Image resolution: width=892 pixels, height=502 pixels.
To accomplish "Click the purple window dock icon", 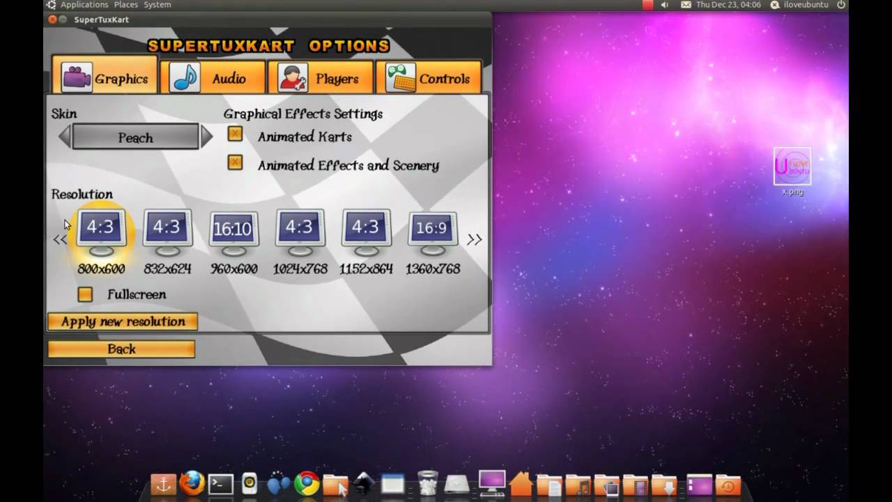I will point(699,485).
